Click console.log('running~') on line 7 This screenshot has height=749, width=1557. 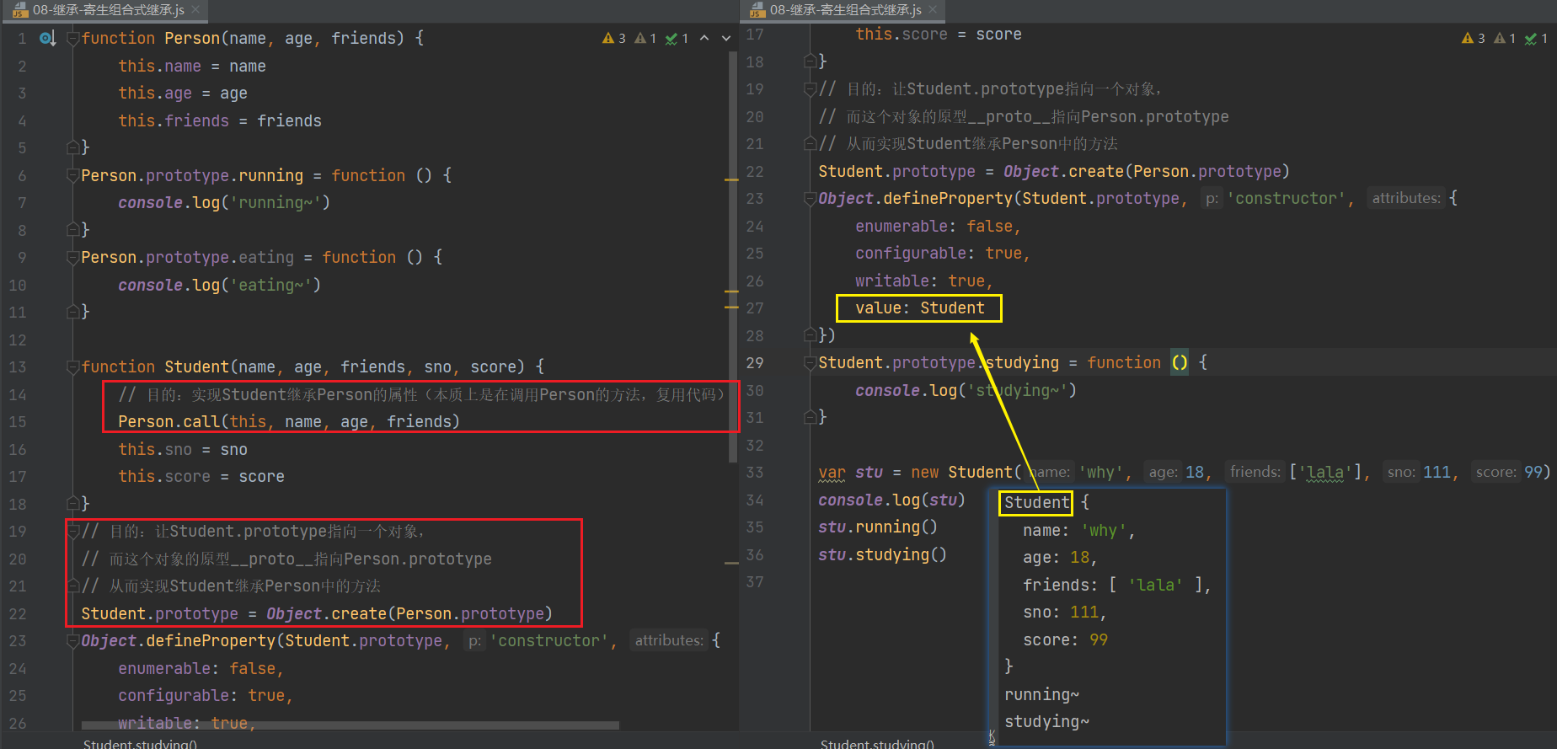point(224,202)
